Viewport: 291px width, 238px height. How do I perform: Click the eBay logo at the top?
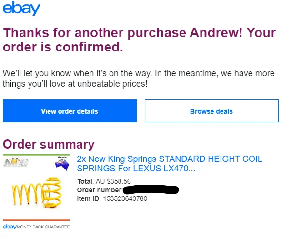21,8
